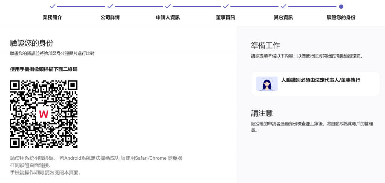Open the 申請人資訊 step

tap(168, 18)
